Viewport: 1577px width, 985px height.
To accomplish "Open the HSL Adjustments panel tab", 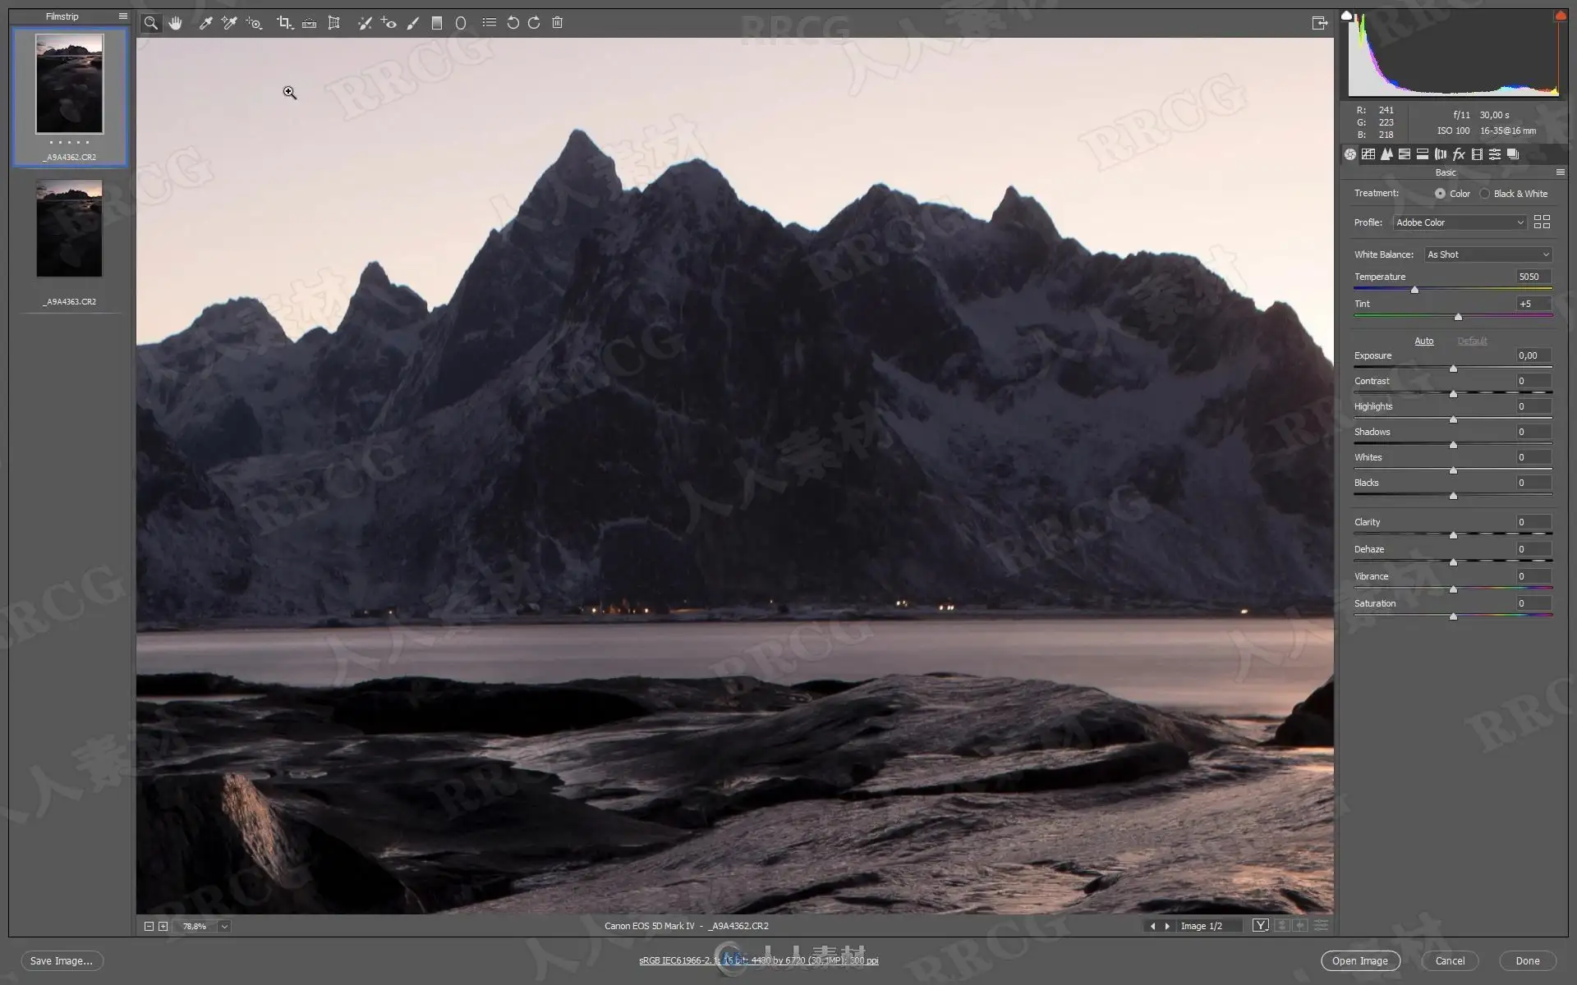I will click(x=1405, y=154).
